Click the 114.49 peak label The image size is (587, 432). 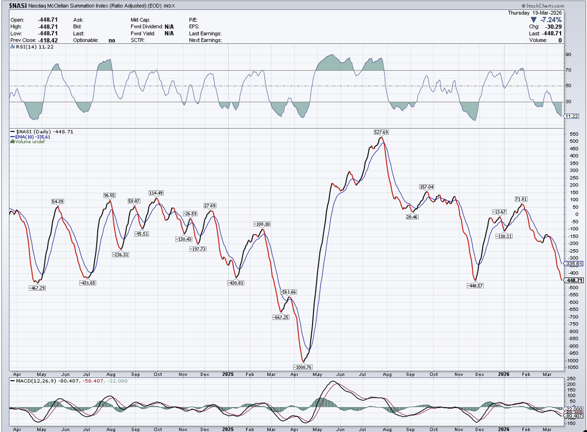click(157, 192)
